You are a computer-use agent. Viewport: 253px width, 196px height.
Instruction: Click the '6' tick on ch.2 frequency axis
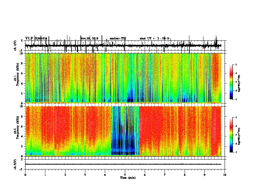point(22,127)
